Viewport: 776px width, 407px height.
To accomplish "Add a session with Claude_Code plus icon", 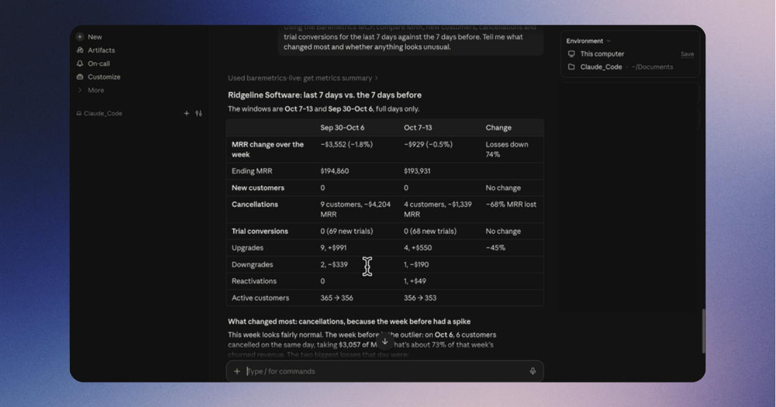I will click(187, 113).
